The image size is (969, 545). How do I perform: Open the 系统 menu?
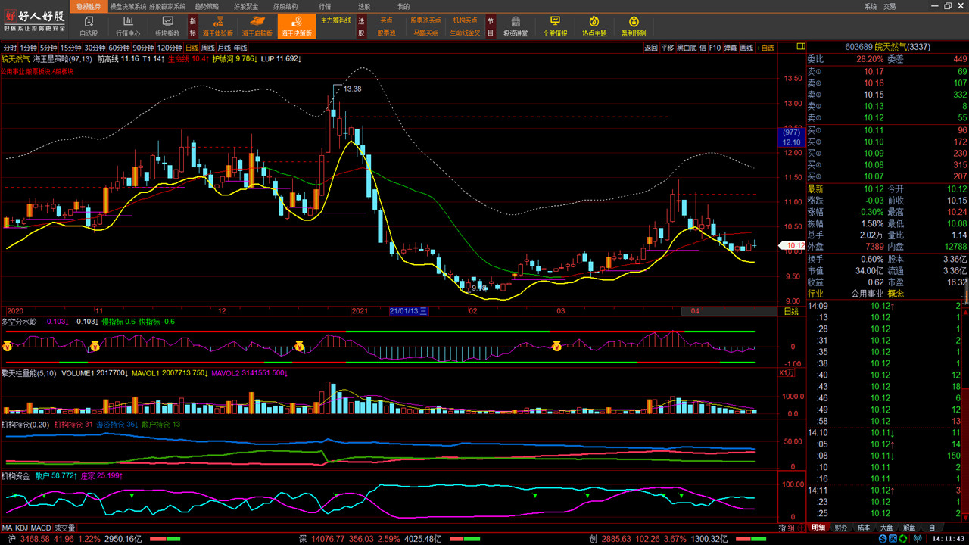[871, 6]
